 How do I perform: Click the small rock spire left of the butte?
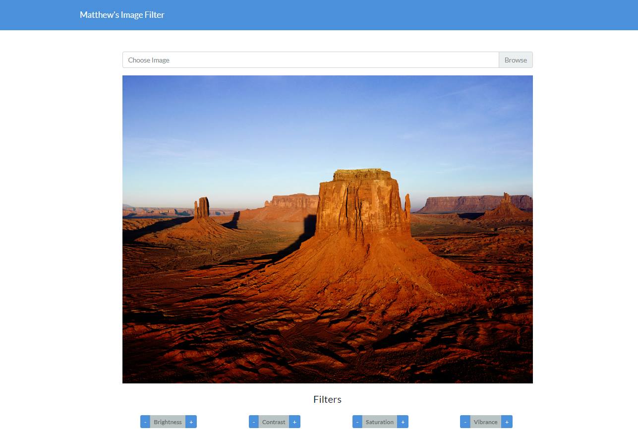[202, 208]
